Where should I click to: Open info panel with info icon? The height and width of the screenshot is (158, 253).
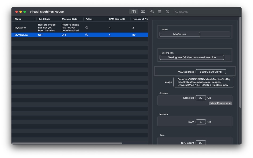click(167, 12)
